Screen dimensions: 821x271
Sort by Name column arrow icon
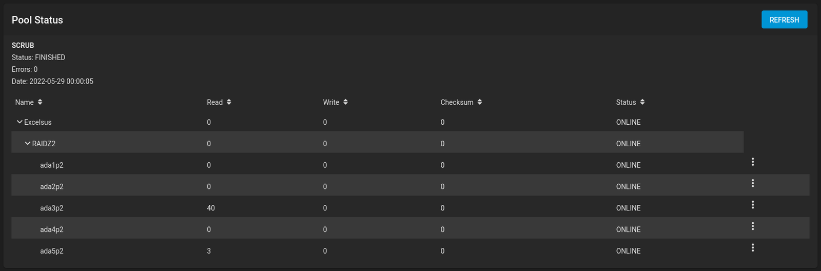(40, 102)
